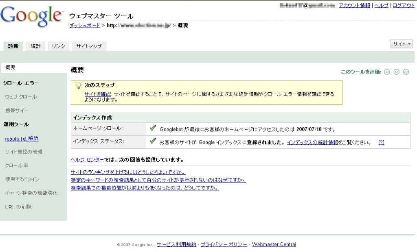Image resolution: width=417 pixels, height=252 pixels.
Task: Click the 運用ツール sidebar heading
Action: coord(16,124)
